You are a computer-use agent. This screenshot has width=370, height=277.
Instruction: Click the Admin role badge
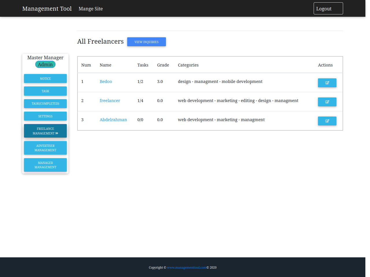click(x=45, y=64)
